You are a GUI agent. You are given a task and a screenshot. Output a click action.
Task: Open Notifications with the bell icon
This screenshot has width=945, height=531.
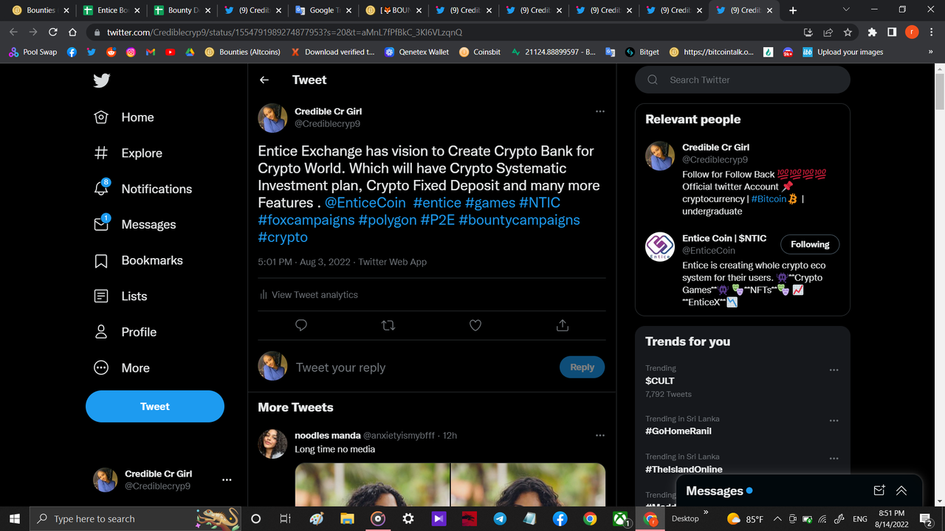click(101, 189)
